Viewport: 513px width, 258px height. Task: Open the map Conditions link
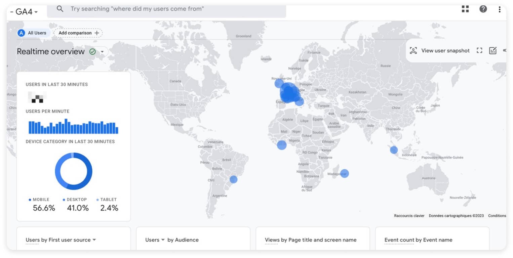[497, 215]
